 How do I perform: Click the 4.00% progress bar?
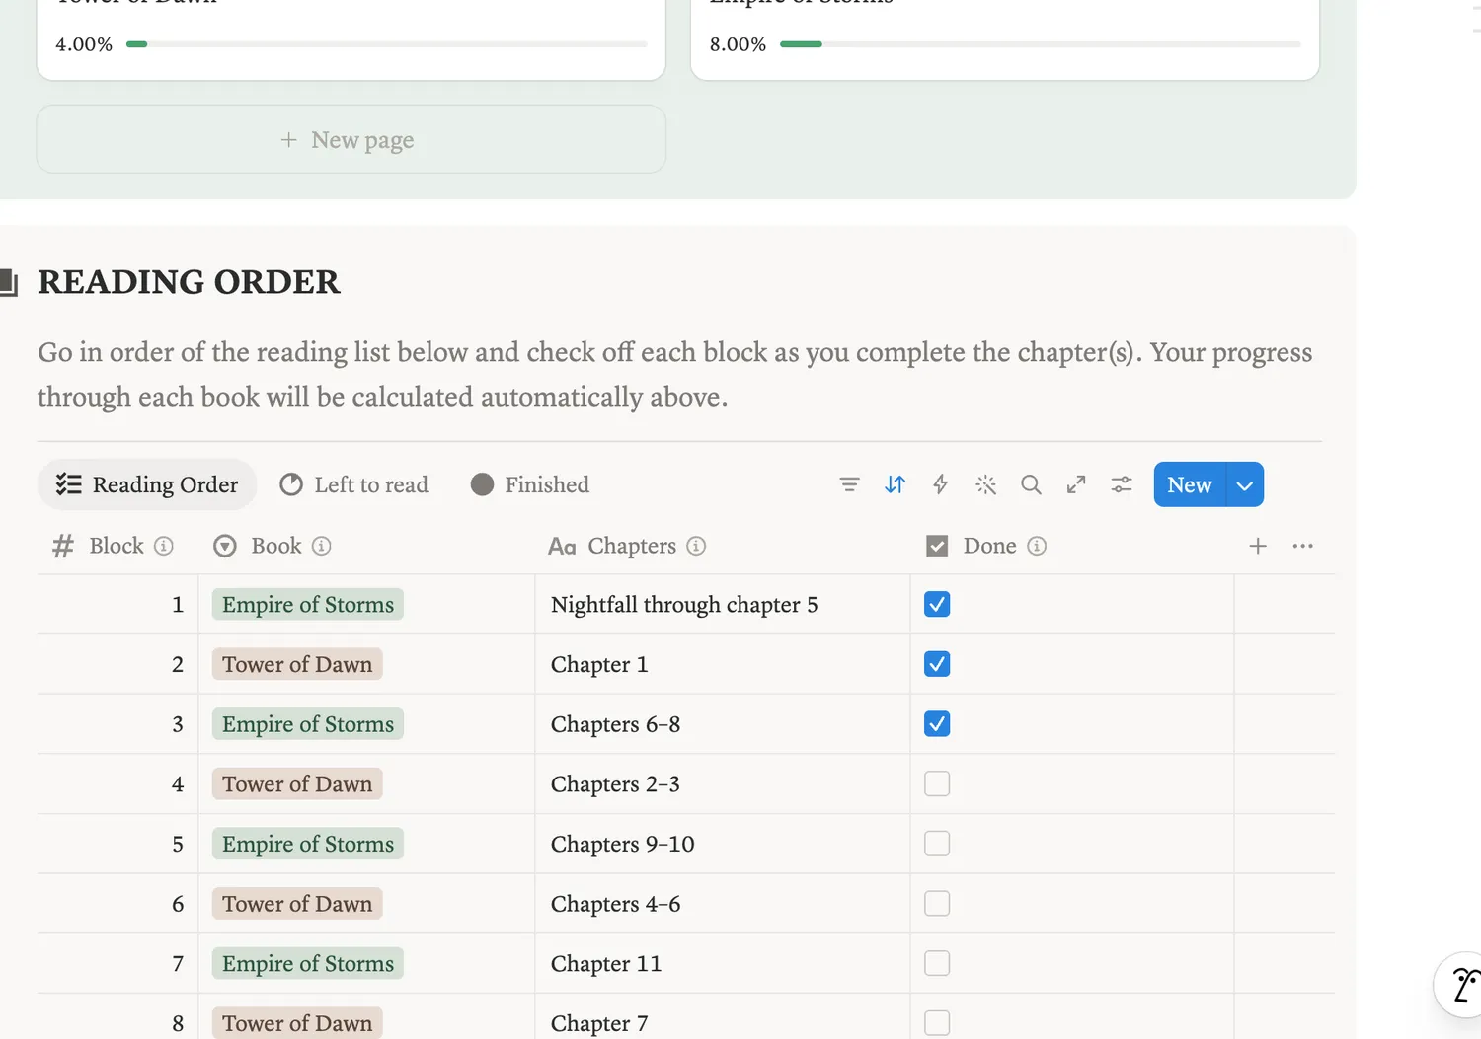click(387, 44)
